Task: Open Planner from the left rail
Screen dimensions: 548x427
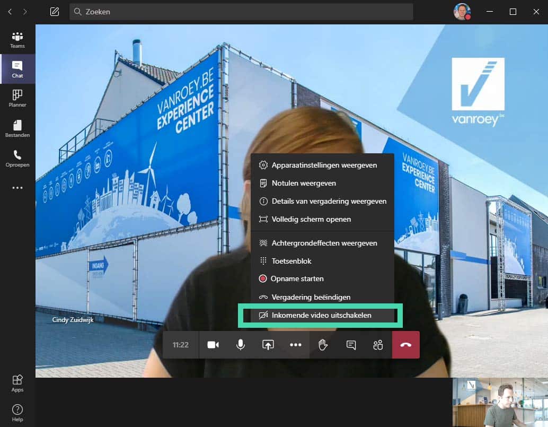Action: (17, 98)
